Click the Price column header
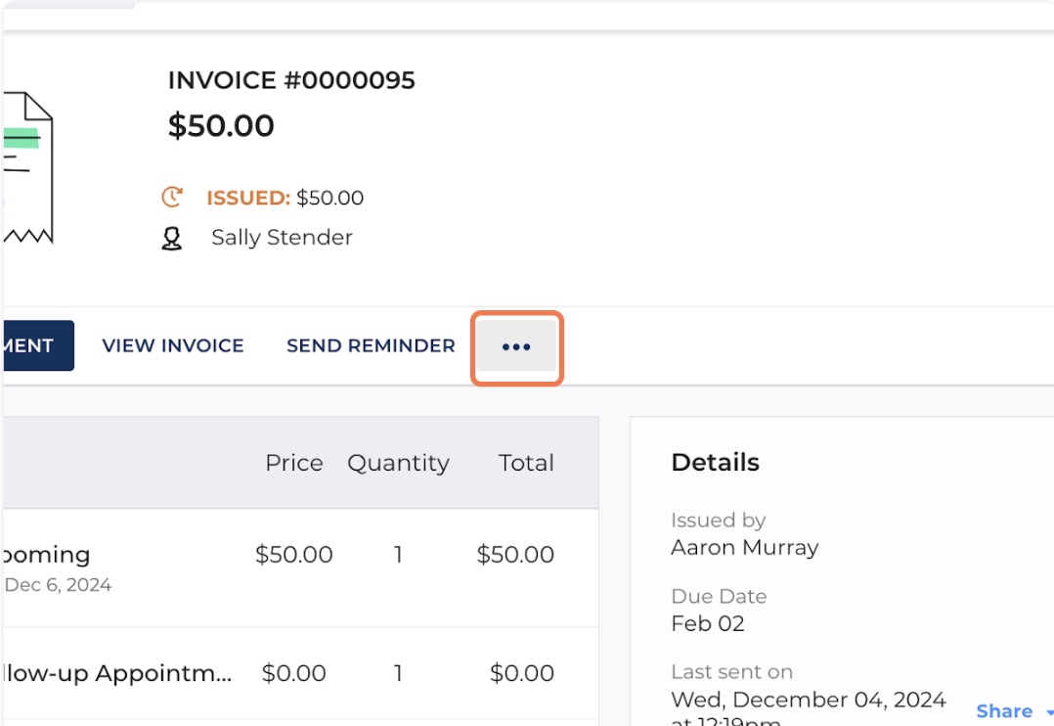 click(x=293, y=463)
